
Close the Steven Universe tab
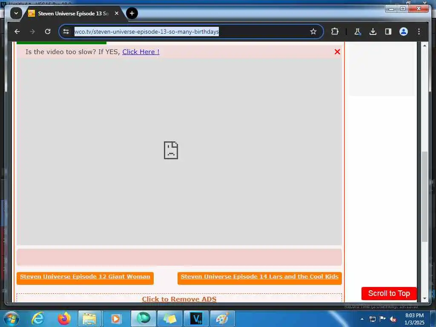click(x=117, y=13)
